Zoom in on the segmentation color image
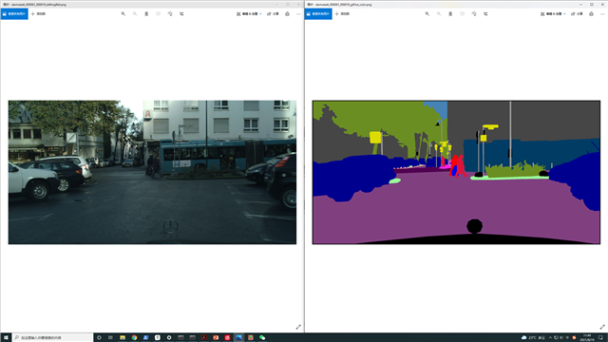The height and width of the screenshot is (342, 608). 427,14
